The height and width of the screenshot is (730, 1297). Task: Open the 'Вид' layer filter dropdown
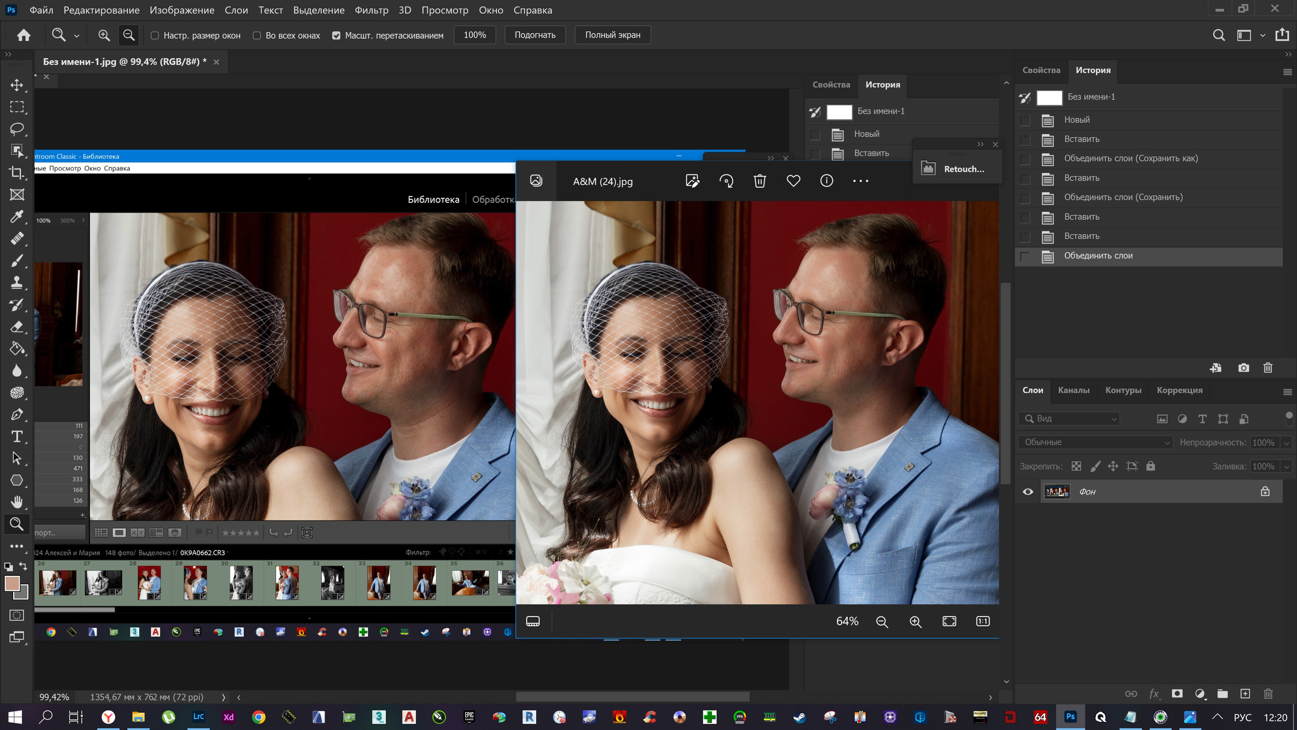click(1068, 419)
